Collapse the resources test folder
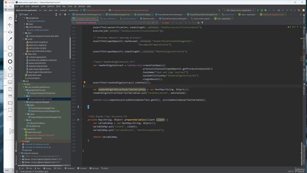Viewport: 307px width, 173px height. [23, 129]
